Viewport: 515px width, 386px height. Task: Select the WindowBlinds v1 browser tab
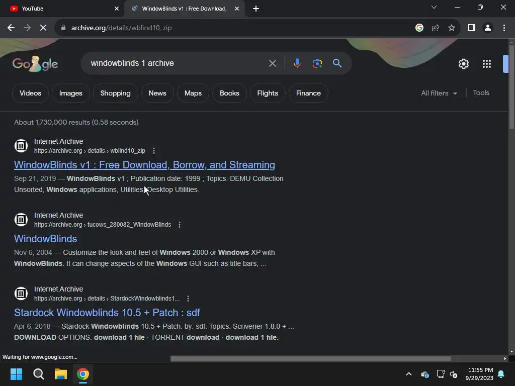[184, 9]
